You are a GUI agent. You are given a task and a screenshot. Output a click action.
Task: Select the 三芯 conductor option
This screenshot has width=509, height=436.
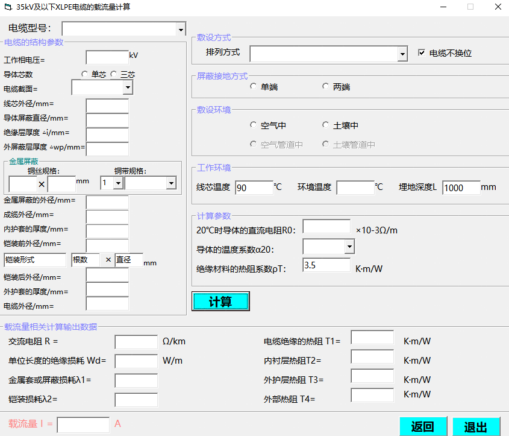[114, 74]
